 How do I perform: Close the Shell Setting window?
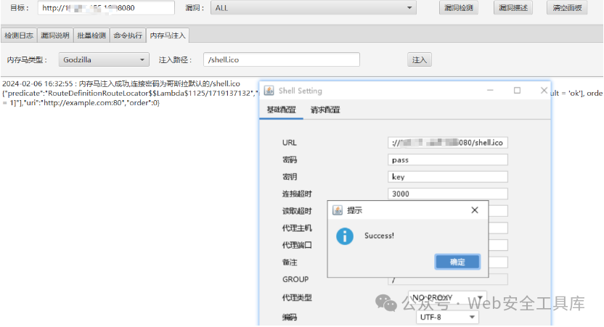544,91
